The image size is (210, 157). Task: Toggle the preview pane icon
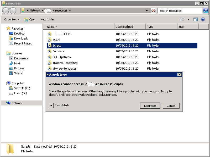click(196, 19)
